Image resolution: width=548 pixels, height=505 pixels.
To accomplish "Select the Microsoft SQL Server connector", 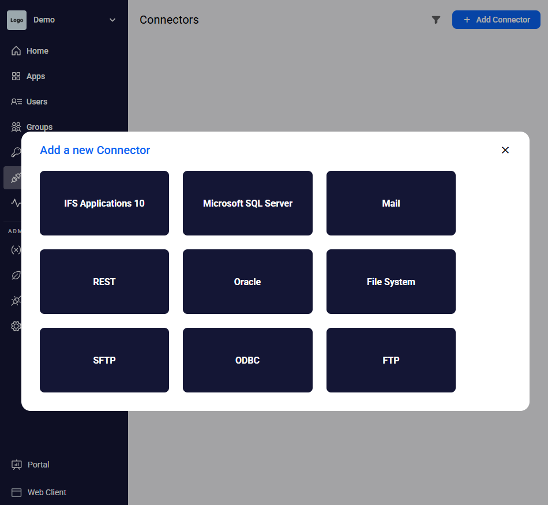I will click(247, 203).
